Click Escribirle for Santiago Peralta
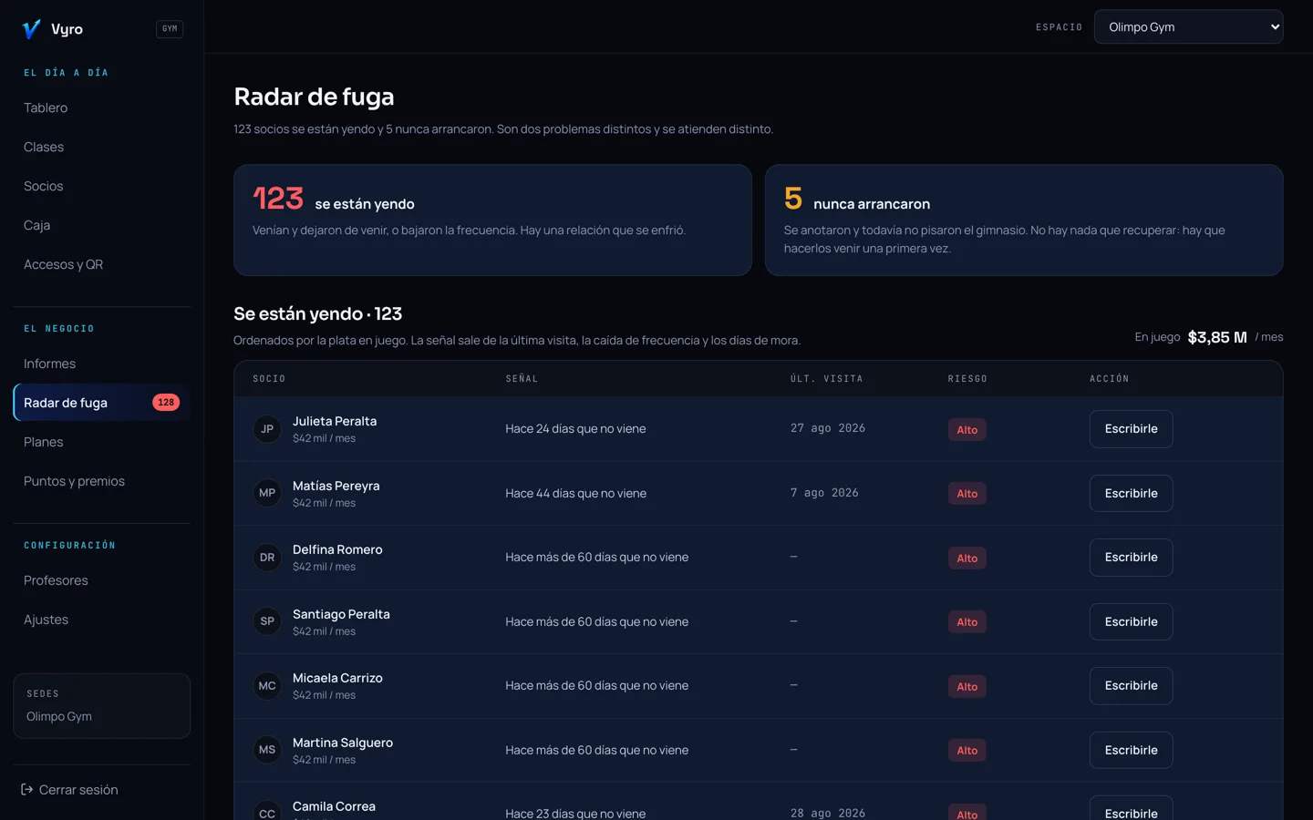This screenshot has height=820, width=1313. pos(1131,621)
